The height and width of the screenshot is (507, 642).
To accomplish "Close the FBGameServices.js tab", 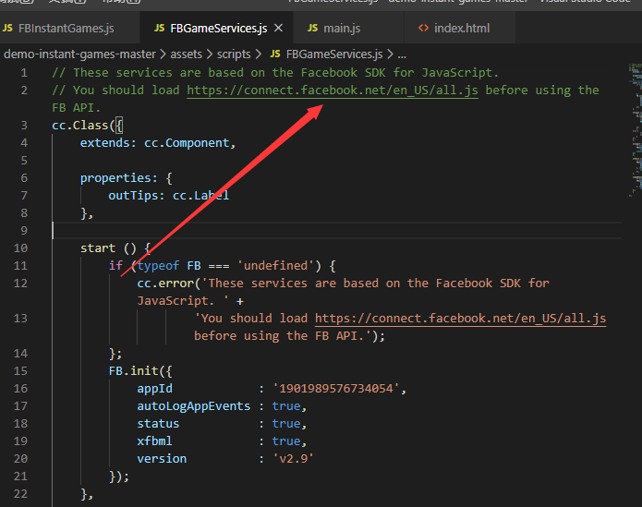I will coord(278,28).
